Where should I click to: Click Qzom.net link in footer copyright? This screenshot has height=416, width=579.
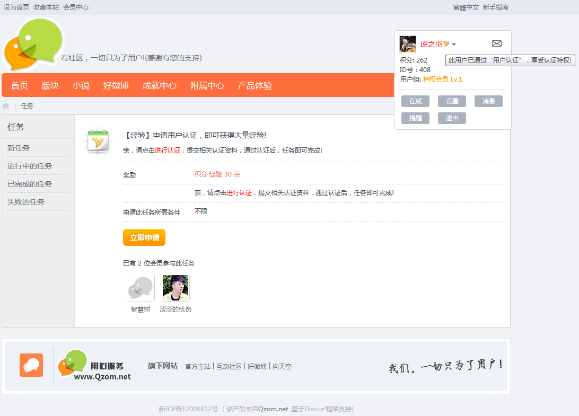click(x=273, y=409)
